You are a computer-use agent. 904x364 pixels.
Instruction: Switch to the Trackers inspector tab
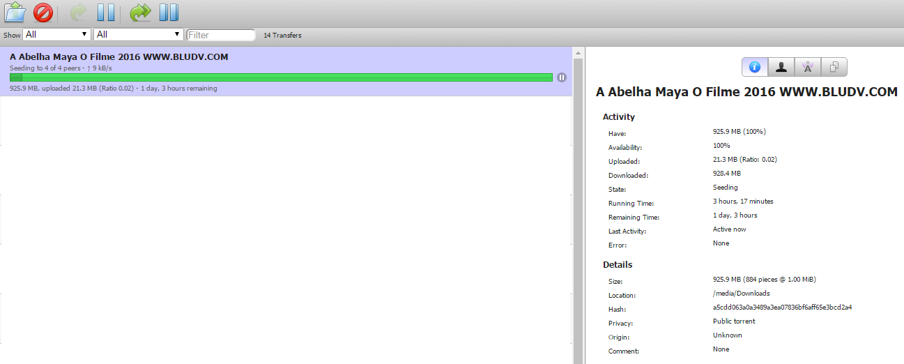808,67
